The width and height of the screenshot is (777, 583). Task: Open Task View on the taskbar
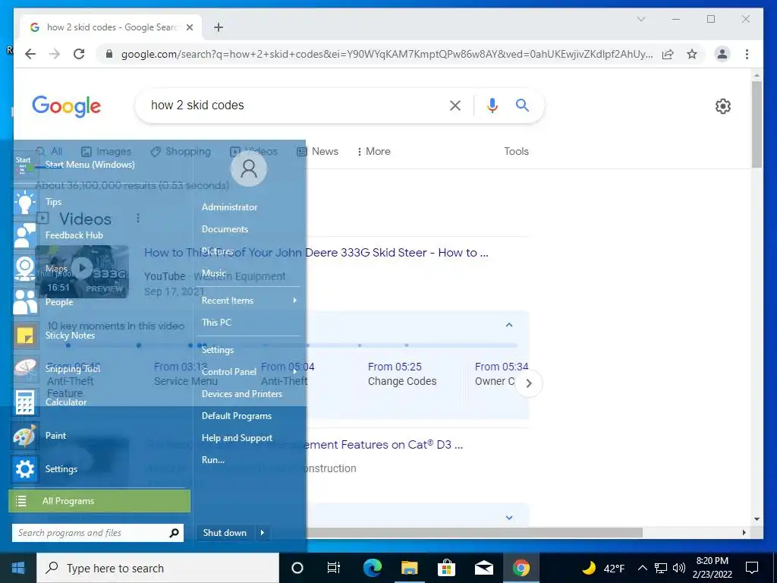pyautogui.click(x=334, y=568)
